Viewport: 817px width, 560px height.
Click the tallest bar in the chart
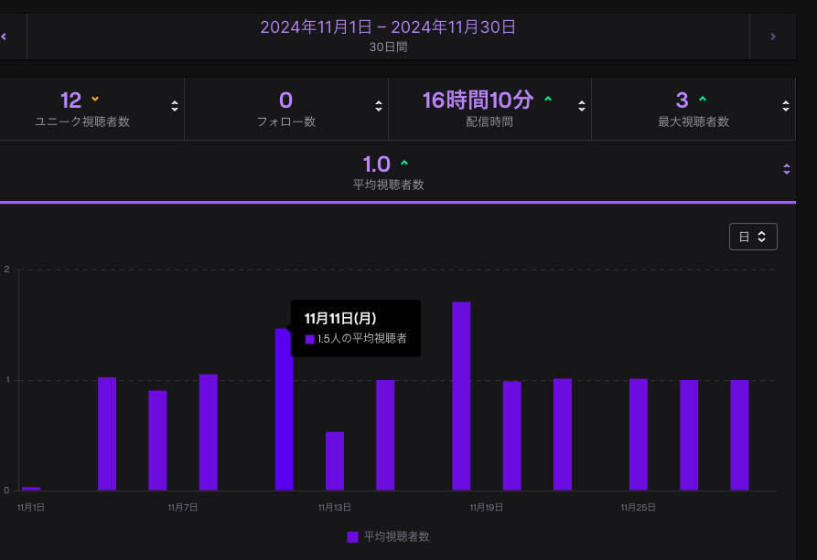click(x=461, y=396)
